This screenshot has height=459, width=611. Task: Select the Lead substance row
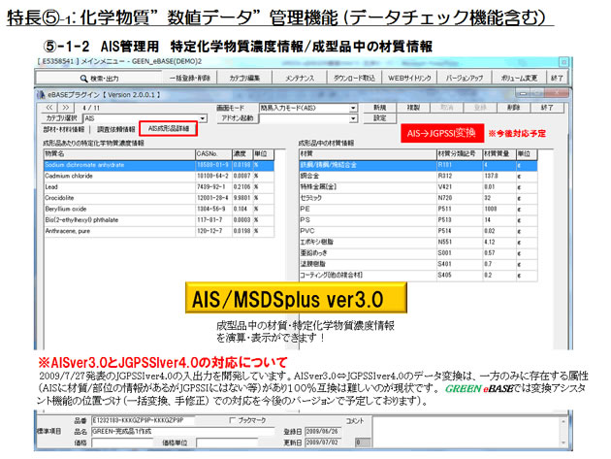(159, 187)
